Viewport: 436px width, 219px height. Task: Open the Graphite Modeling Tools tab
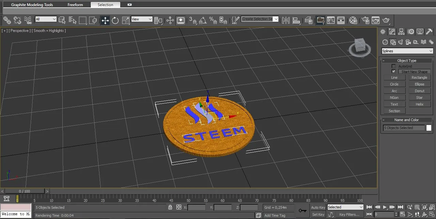tap(32, 5)
